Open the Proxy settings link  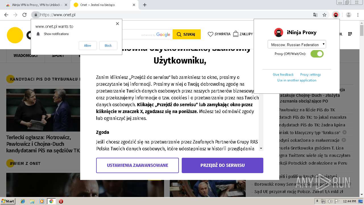click(311, 75)
